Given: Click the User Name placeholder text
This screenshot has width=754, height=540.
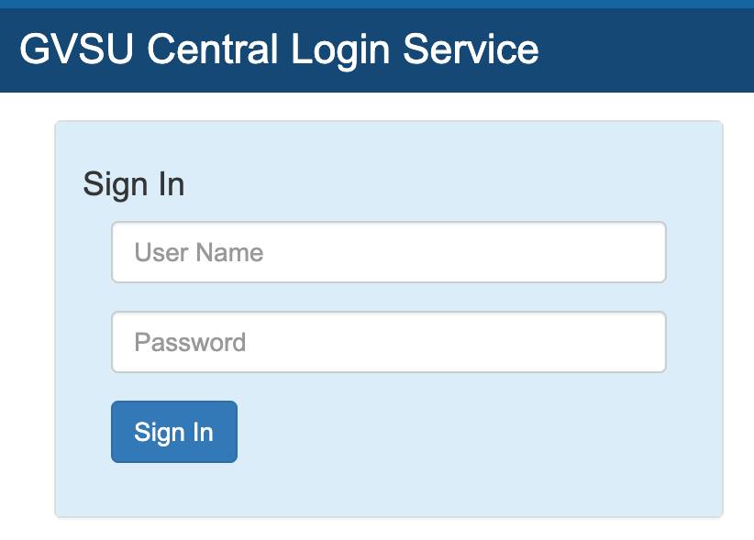Looking at the screenshot, I should tap(199, 252).
